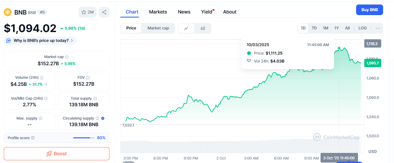Click the 5.98% (1d) price change
This screenshot has height=163, width=394.
73,28
